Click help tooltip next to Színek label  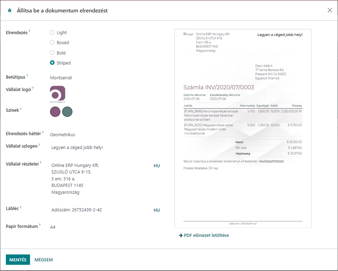21,109
